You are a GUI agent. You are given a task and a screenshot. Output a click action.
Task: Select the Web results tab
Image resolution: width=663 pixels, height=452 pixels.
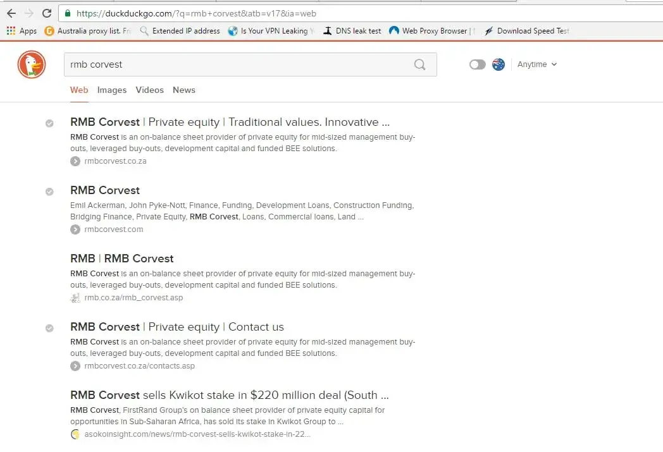click(x=79, y=90)
